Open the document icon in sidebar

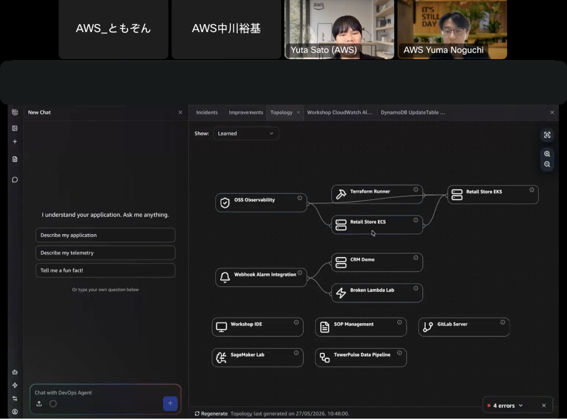point(15,159)
